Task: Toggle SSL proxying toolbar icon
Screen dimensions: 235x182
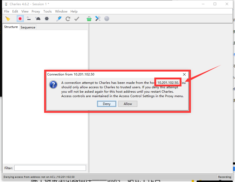Action: coord(29,19)
